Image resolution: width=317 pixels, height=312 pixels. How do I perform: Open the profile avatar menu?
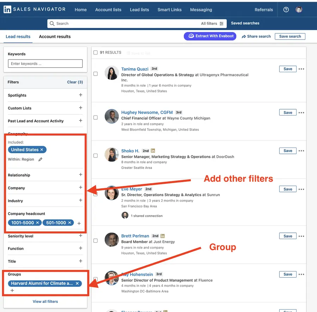299,9
